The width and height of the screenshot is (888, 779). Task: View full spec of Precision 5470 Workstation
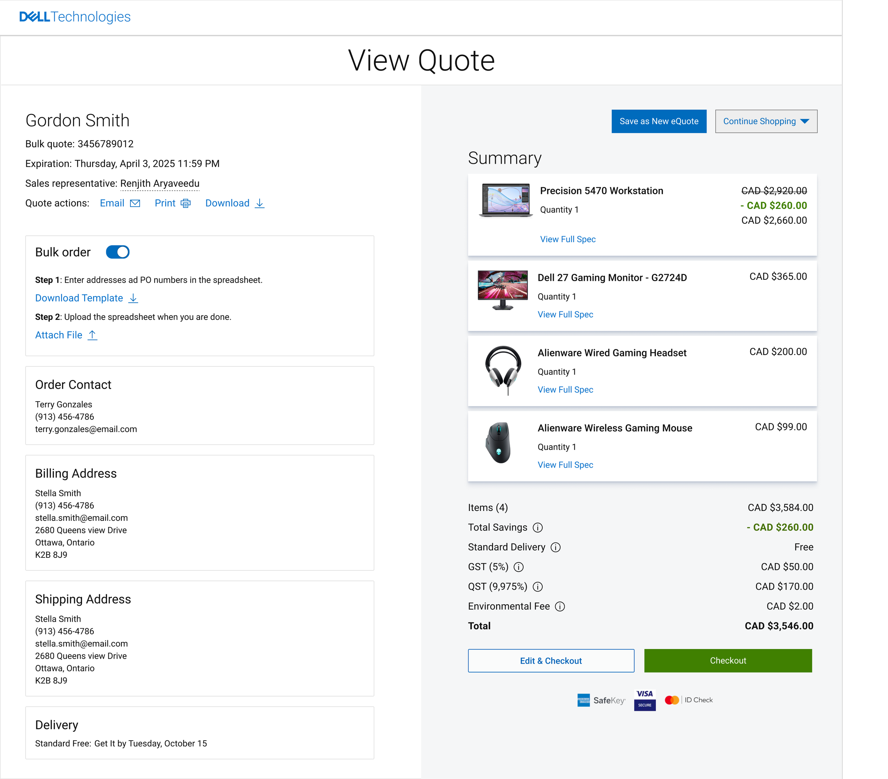[x=567, y=239]
